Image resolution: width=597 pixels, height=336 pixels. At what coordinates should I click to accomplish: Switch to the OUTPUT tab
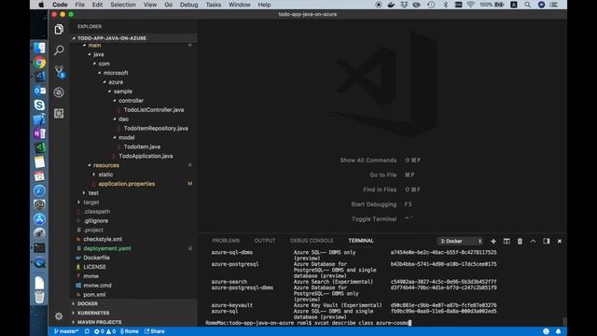[265, 241]
